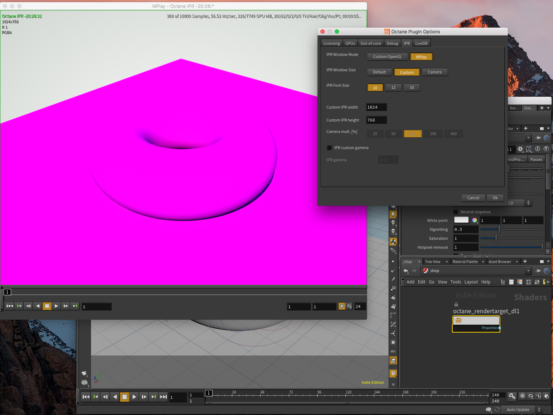Click the Custom IPR width field
Screen dimensions: 553x415
click(x=376, y=107)
